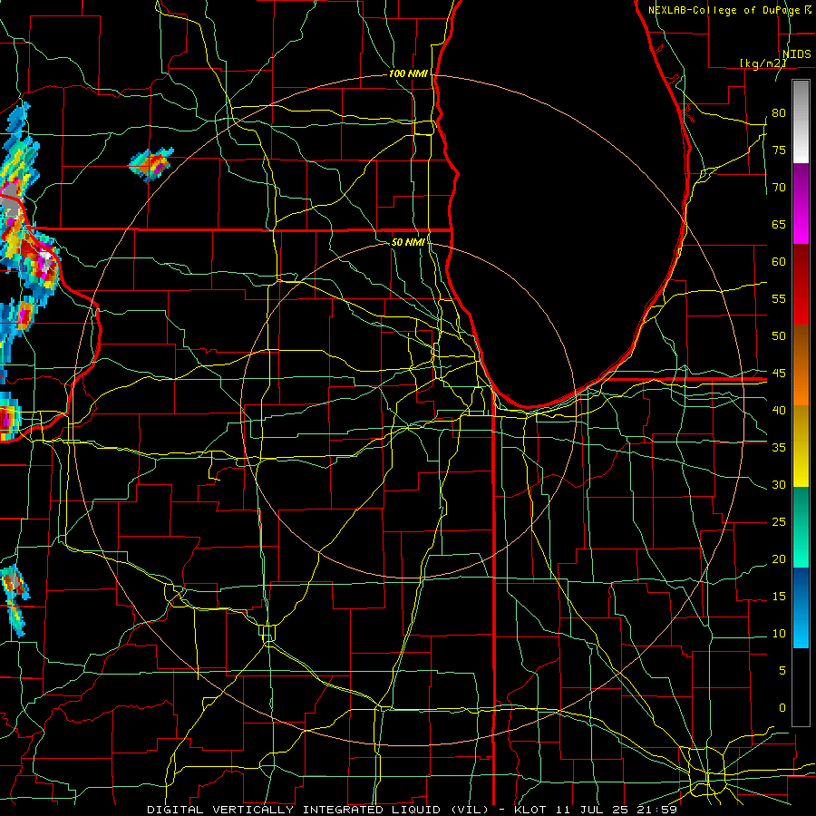Pick the brown-orange segment of the VIL scale
Screen dimensions: 816x816
[801, 365]
